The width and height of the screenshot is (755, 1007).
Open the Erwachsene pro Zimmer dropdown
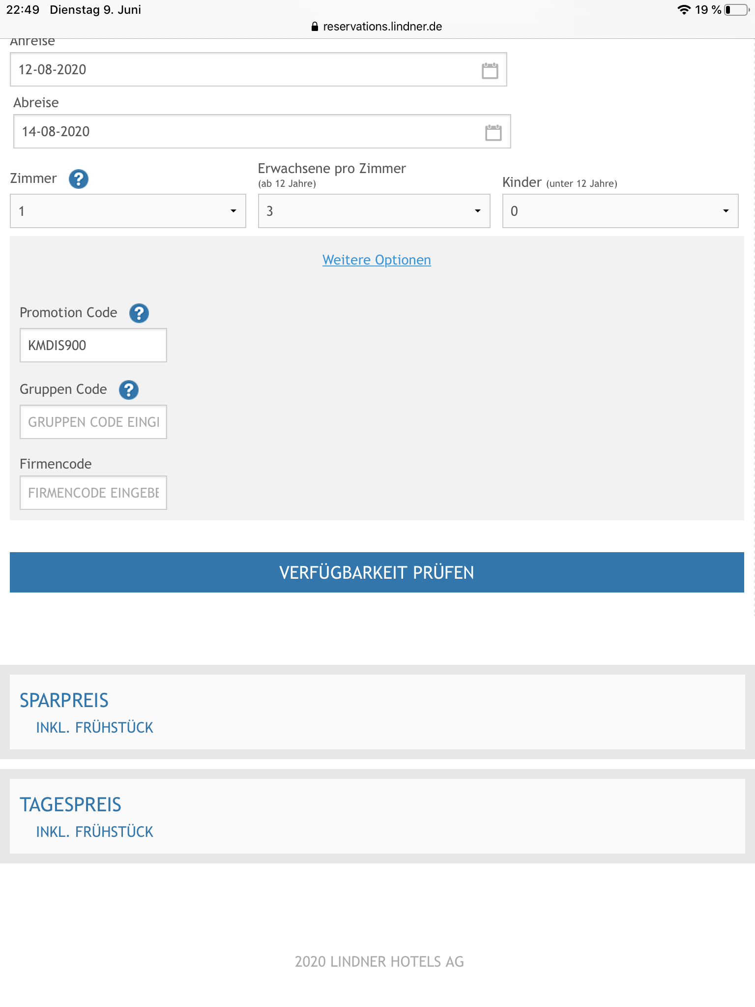374,211
